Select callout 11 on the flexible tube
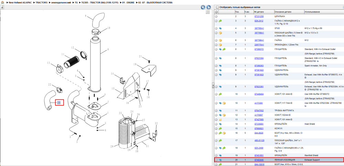 63,54
